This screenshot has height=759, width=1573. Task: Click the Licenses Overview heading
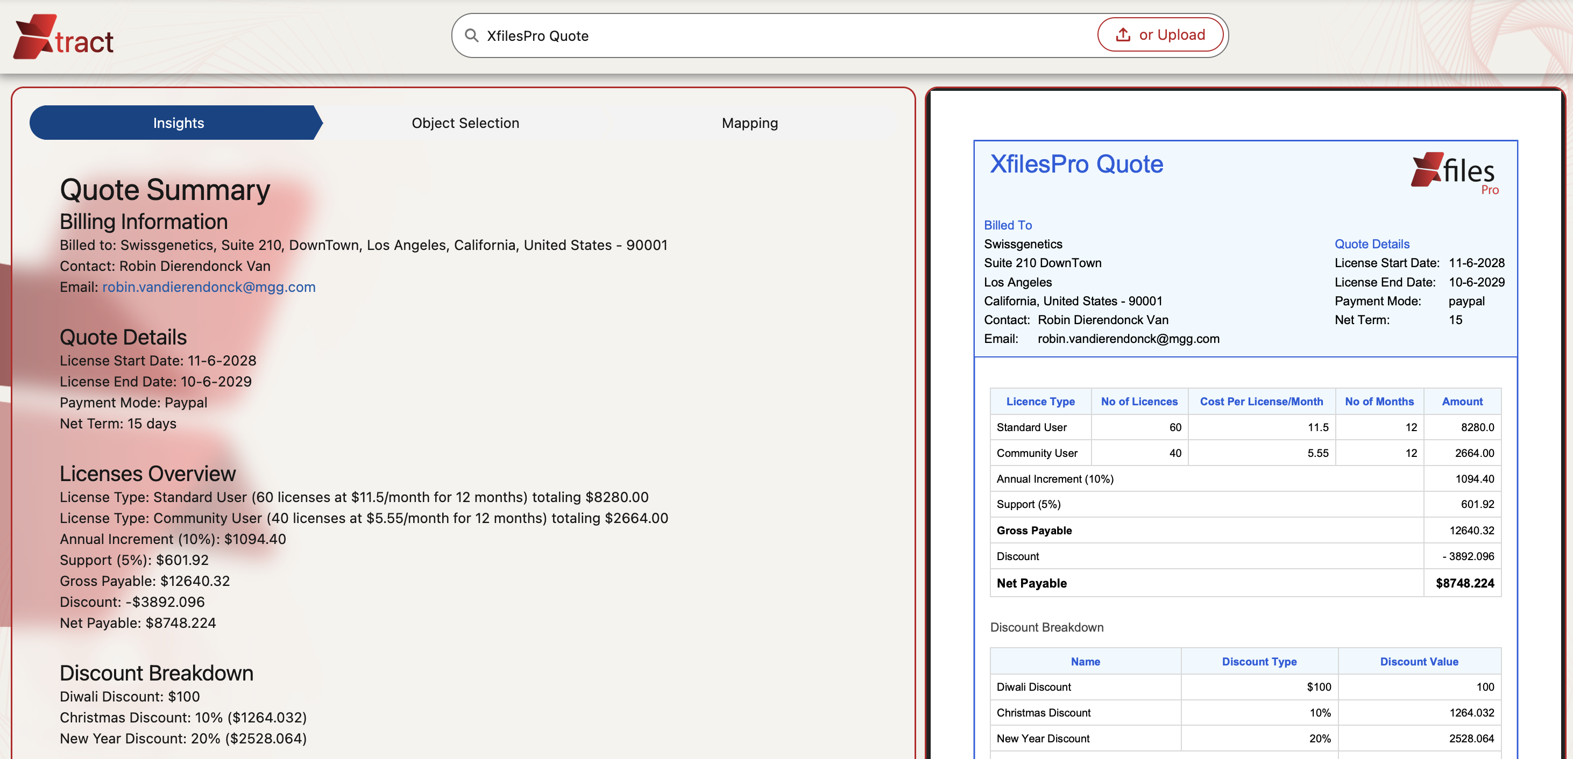tap(148, 474)
